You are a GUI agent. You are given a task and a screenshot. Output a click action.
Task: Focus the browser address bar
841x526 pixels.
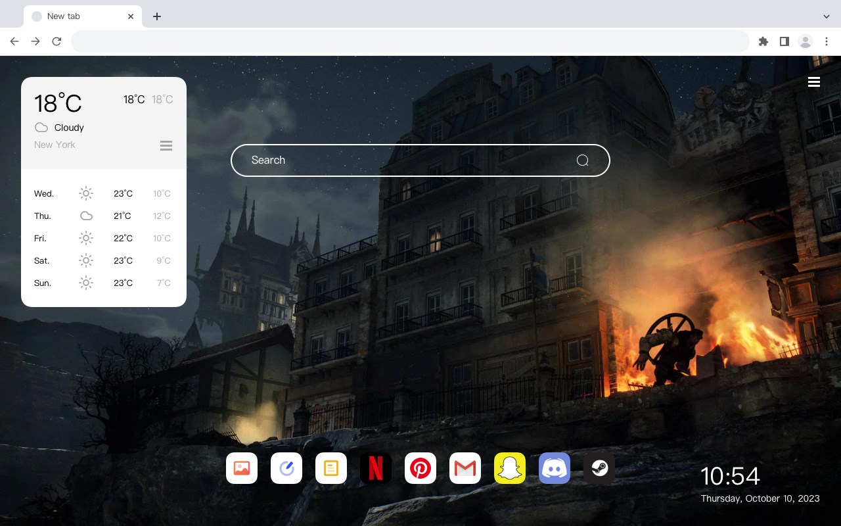click(x=410, y=41)
